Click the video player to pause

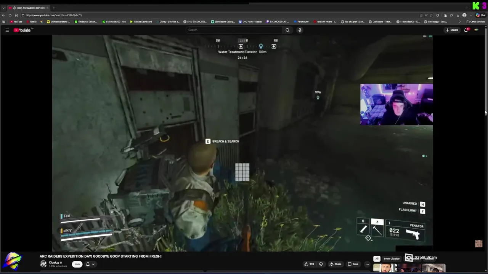pos(242,143)
